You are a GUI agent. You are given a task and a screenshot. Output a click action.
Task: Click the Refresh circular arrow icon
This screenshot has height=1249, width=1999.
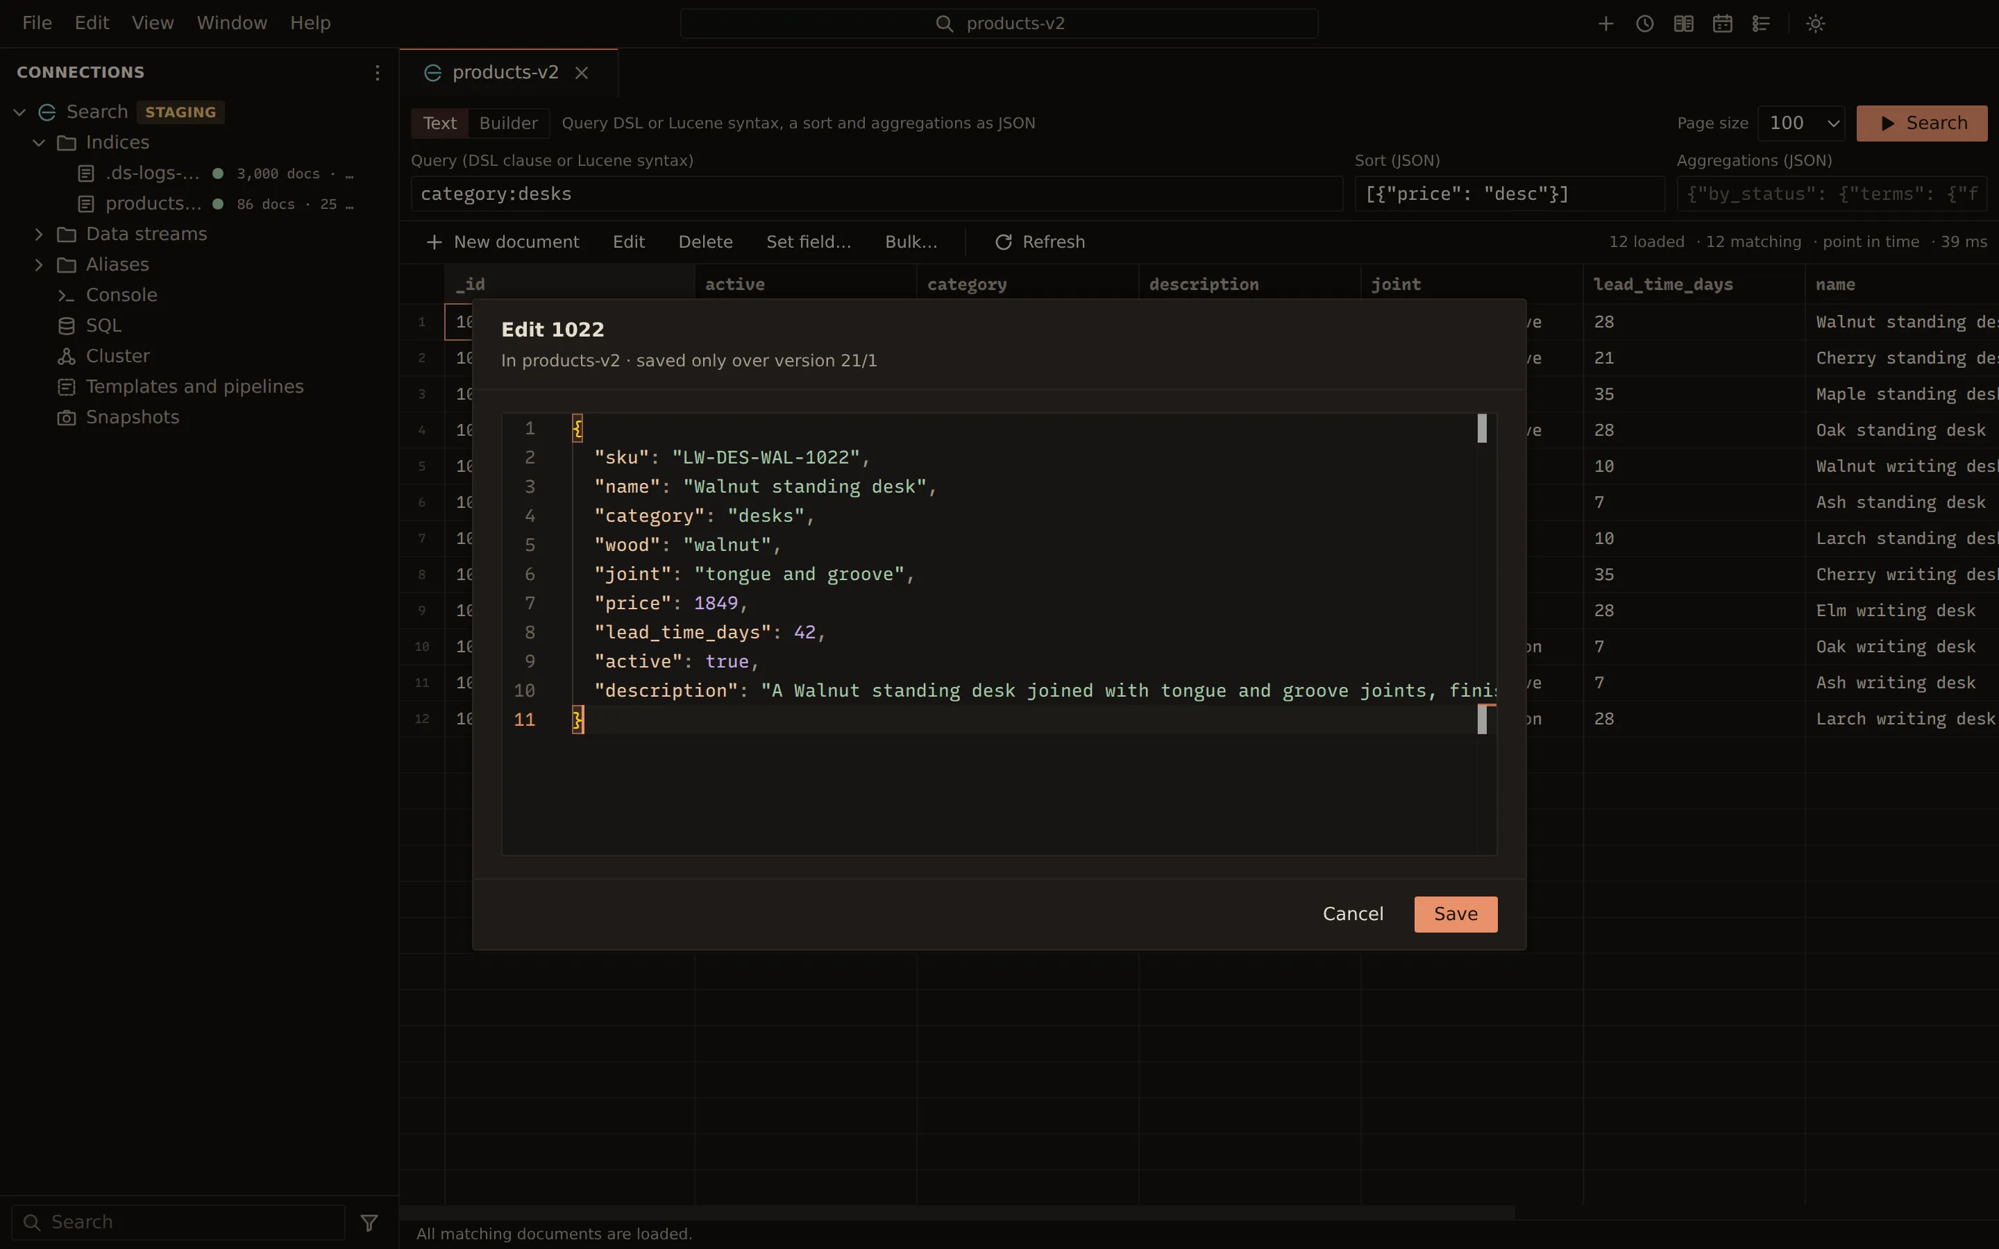tap(1004, 243)
